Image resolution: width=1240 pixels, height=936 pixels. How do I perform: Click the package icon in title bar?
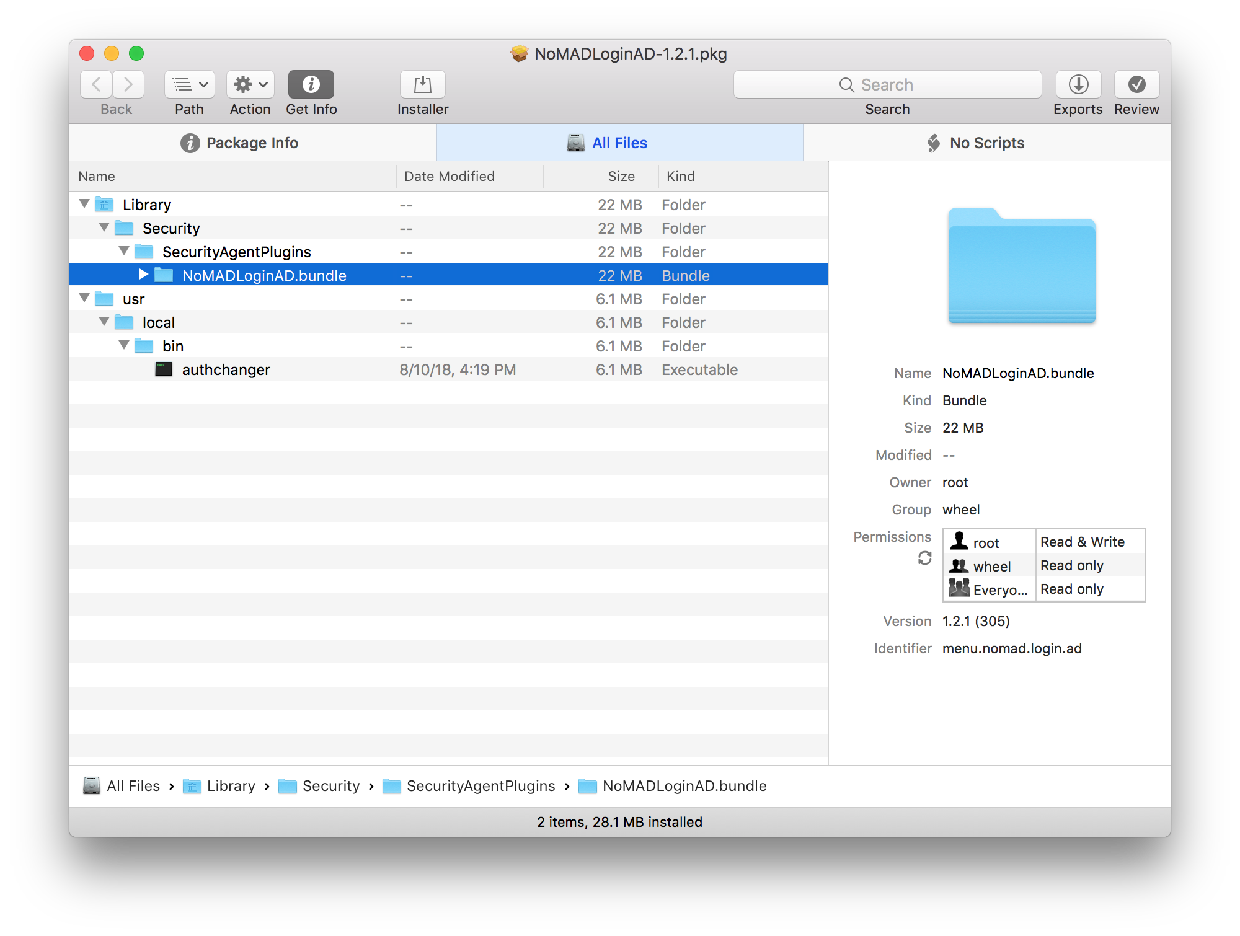pos(519,54)
